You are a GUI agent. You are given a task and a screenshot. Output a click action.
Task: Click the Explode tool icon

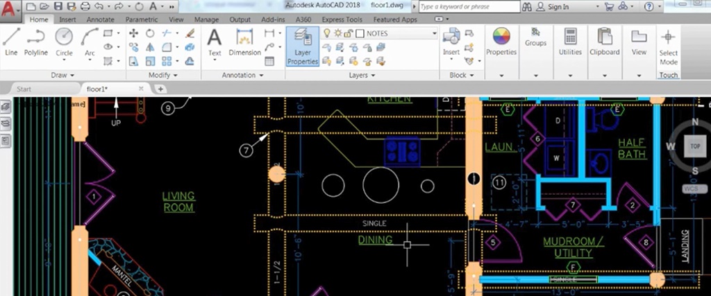190,47
